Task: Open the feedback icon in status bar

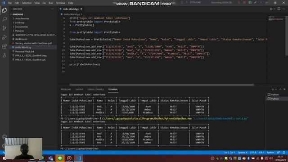Action: pos(279,153)
